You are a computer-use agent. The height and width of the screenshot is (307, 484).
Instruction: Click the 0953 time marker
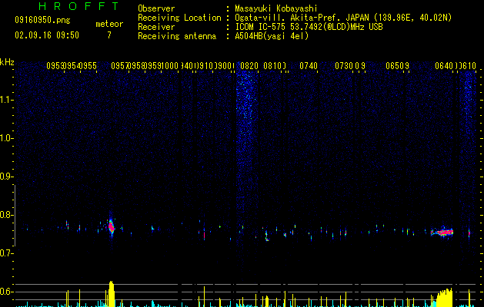coord(55,66)
